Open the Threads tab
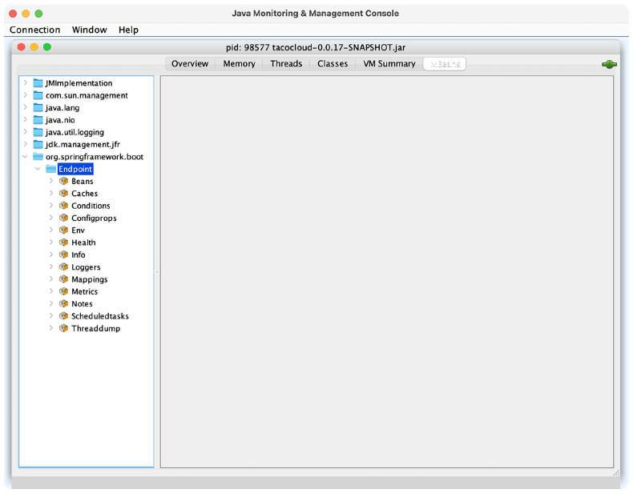 (286, 64)
